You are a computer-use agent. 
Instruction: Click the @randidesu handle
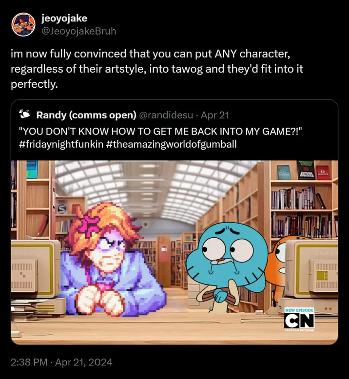pos(166,115)
